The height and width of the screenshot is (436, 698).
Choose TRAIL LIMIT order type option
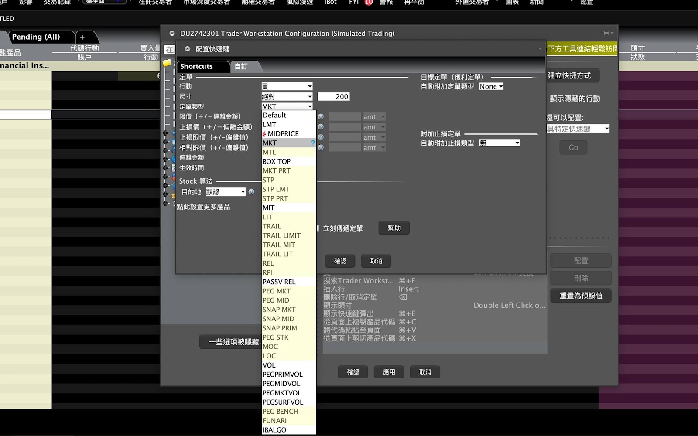pos(288,235)
